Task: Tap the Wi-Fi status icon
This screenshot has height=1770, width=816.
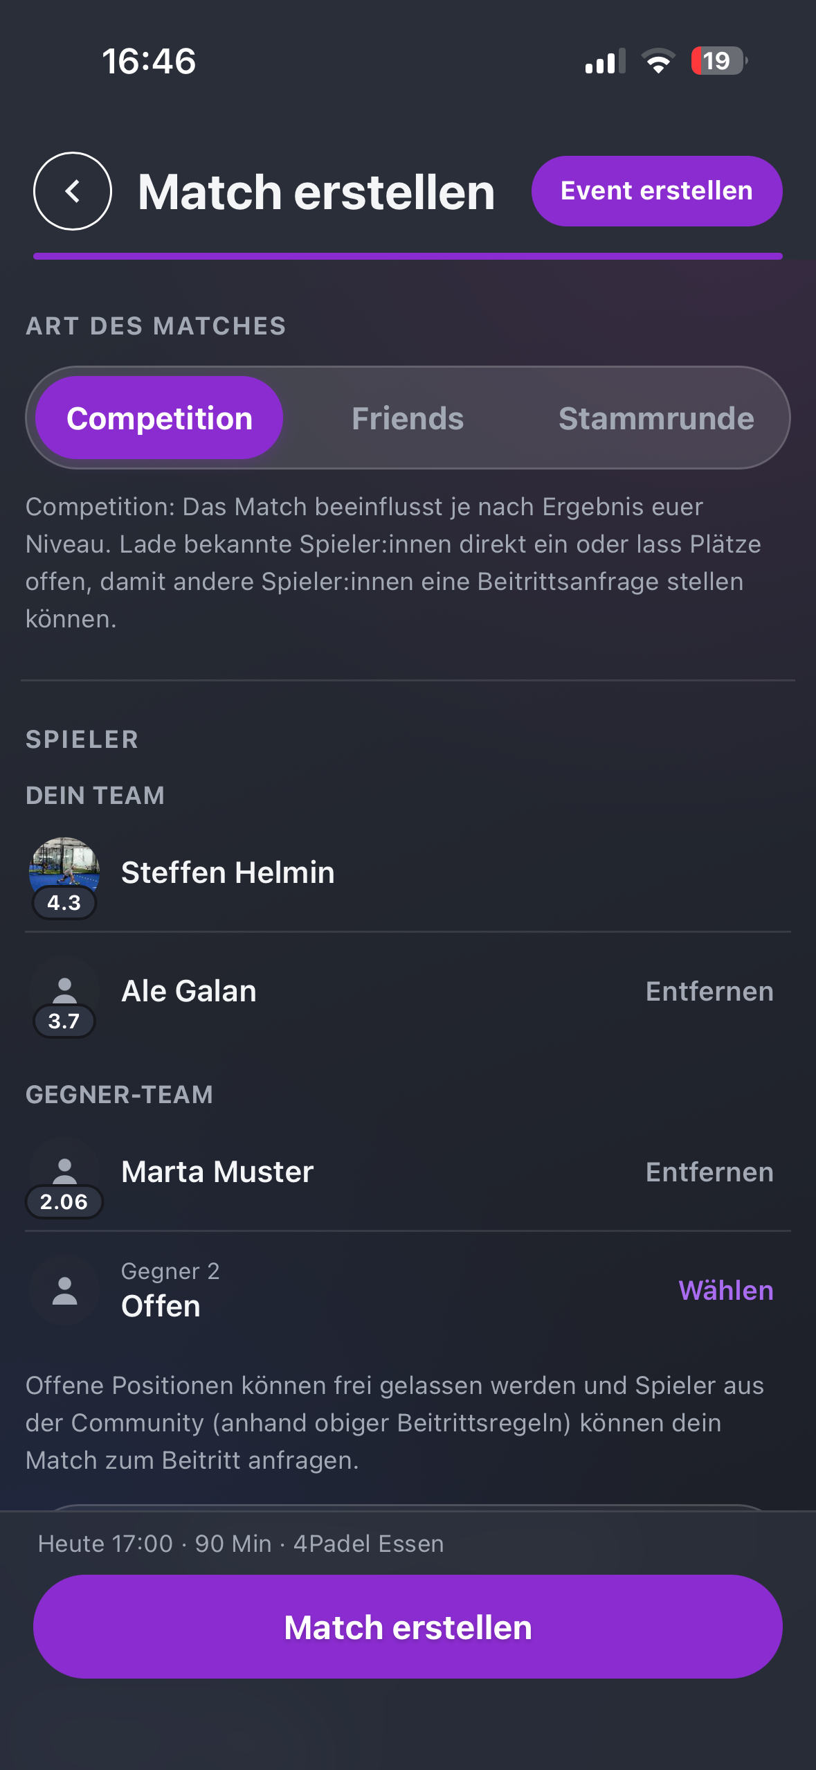Action: click(x=658, y=61)
